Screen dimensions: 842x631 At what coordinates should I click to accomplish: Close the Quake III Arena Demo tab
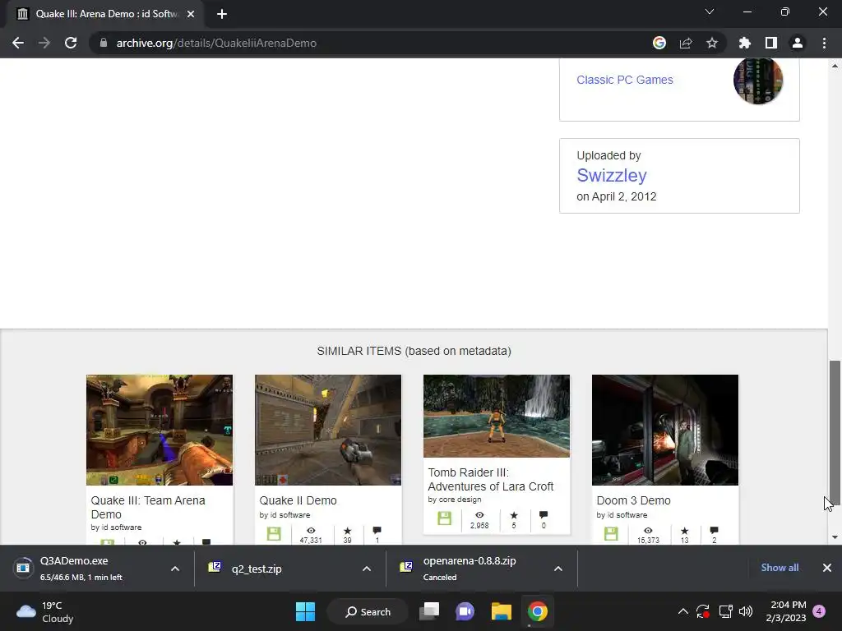point(191,14)
